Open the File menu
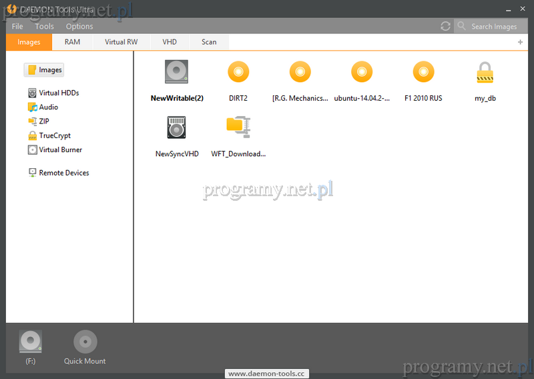The image size is (534, 379). coord(17,26)
